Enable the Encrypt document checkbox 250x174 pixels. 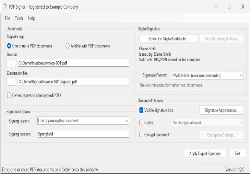(x=141, y=135)
